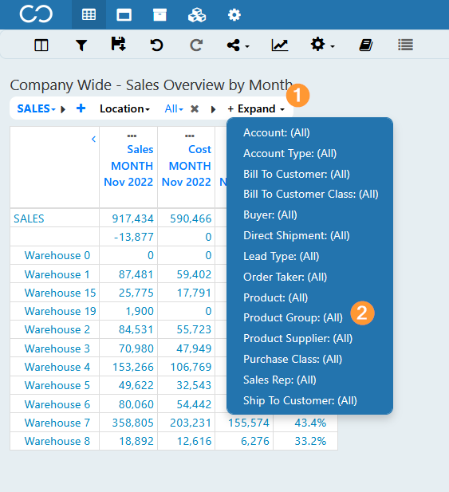Click the blue plus add dimension button

click(81, 108)
